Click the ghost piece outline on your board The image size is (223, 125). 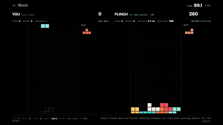(x=47, y=110)
